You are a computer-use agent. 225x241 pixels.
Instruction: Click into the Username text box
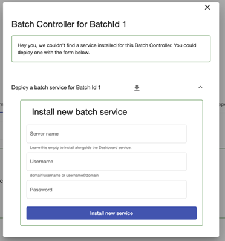click(x=106, y=162)
